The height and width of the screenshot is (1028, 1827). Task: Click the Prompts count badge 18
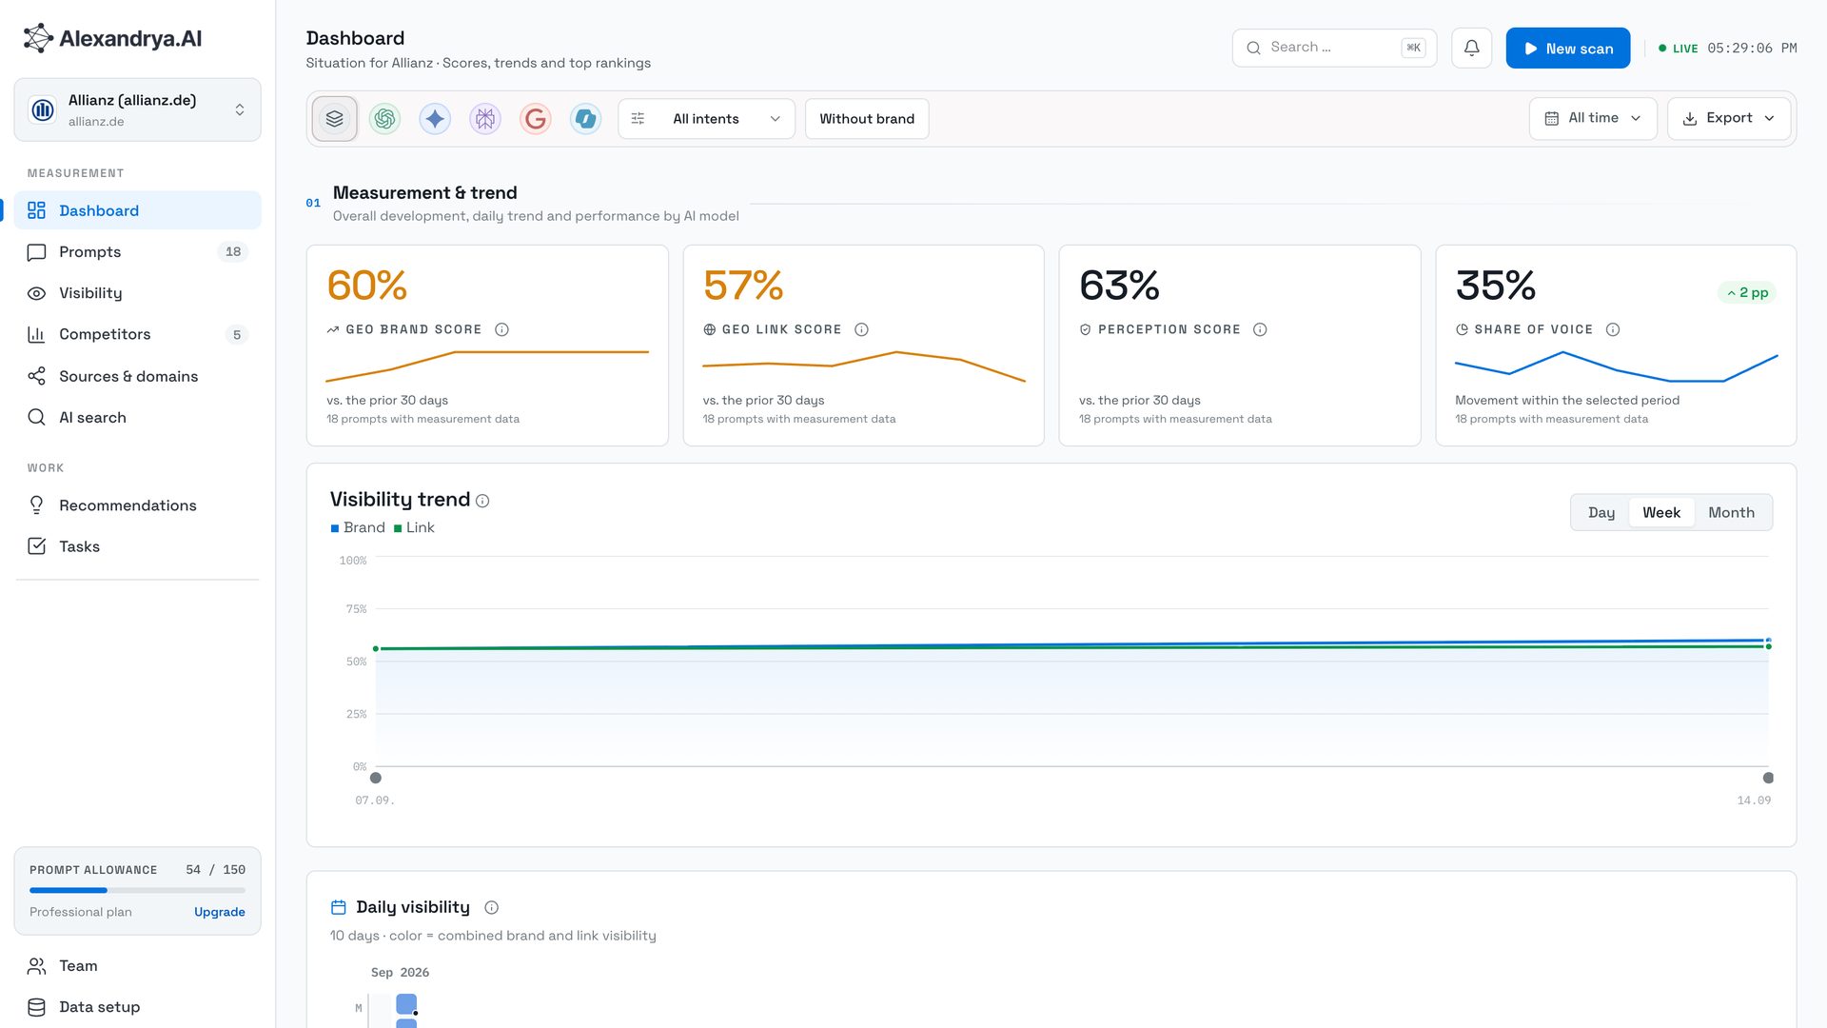[233, 251]
